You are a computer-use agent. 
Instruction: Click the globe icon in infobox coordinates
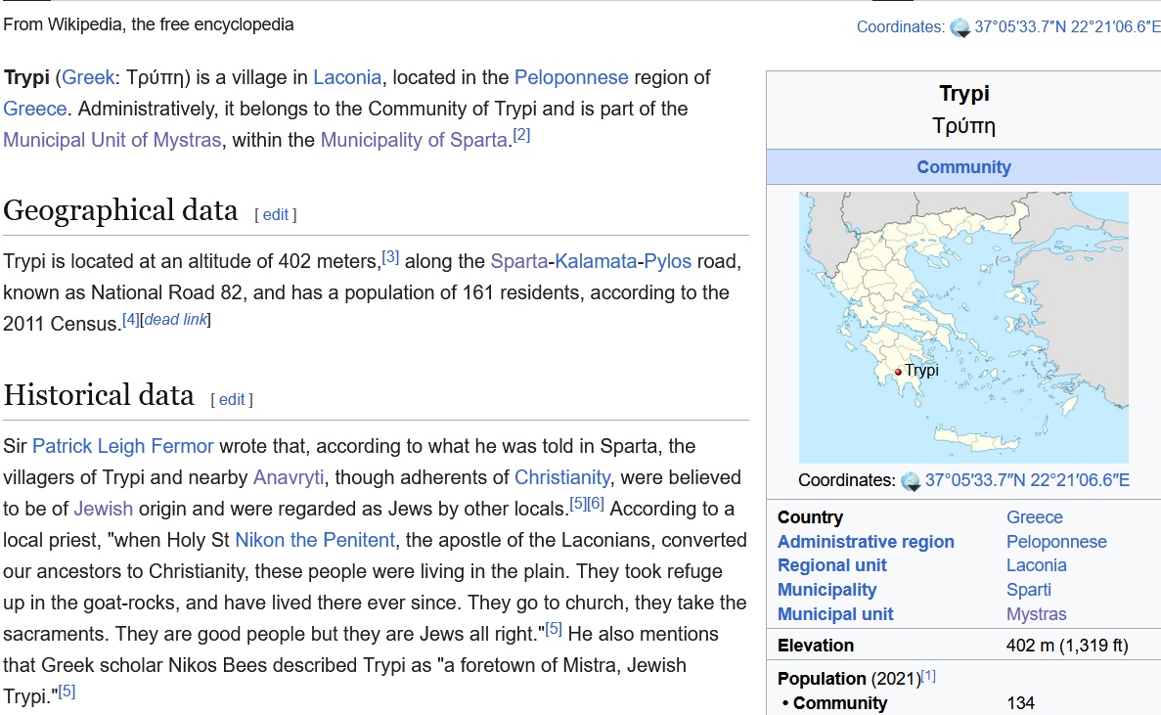(x=911, y=480)
